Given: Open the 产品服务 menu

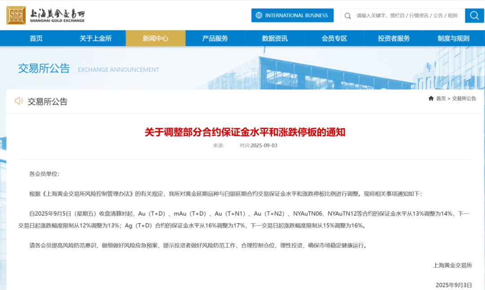Looking at the screenshot, I should (215, 38).
